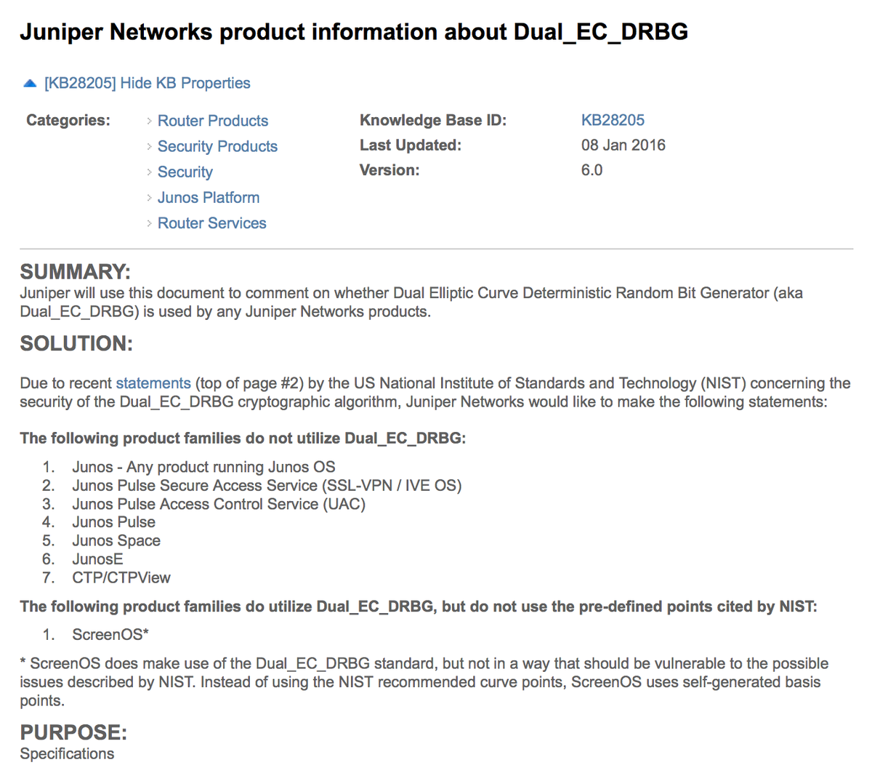Click the Categories: label
The image size is (872, 773).
tap(68, 121)
